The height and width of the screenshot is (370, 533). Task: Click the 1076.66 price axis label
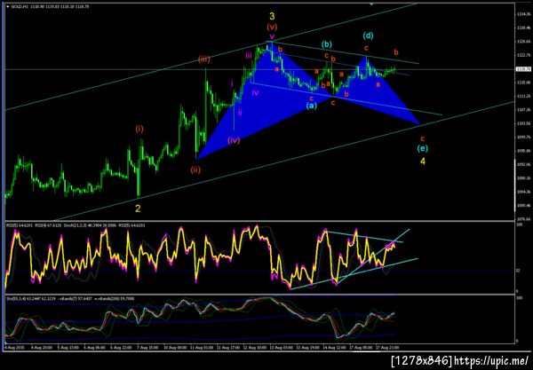click(524, 219)
